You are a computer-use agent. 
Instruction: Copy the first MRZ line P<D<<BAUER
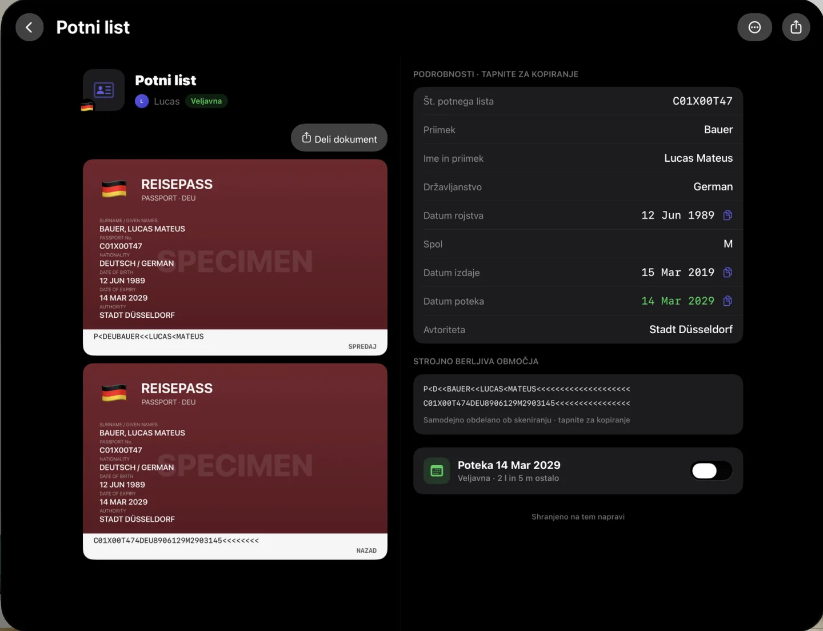[x=526, y=389]
